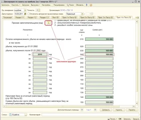
Task: Click Обновить in the toolbar
Action: click(80, 5)
